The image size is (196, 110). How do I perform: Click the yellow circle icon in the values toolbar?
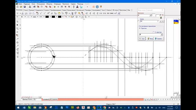click(x=59, y=13)
